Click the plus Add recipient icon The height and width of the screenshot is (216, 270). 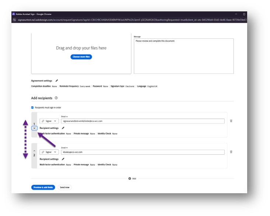click(x=130, y=179)
